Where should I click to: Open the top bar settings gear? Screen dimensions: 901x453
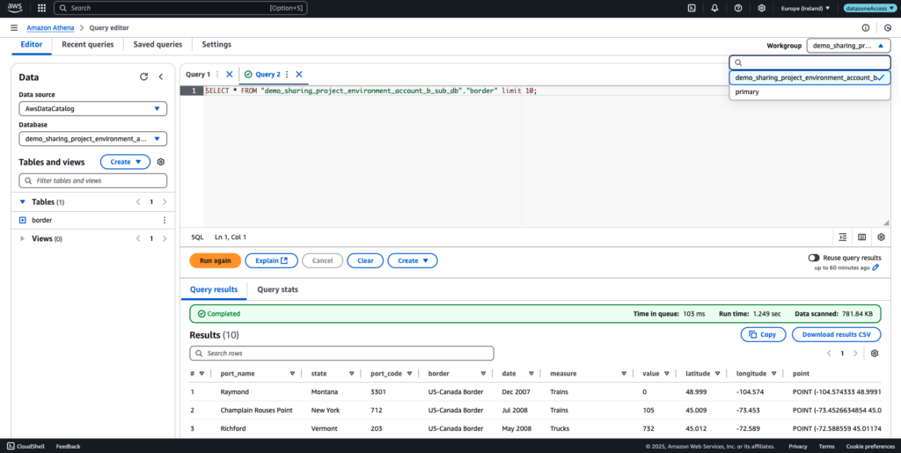pyautogui.click(x=761, y=8)
